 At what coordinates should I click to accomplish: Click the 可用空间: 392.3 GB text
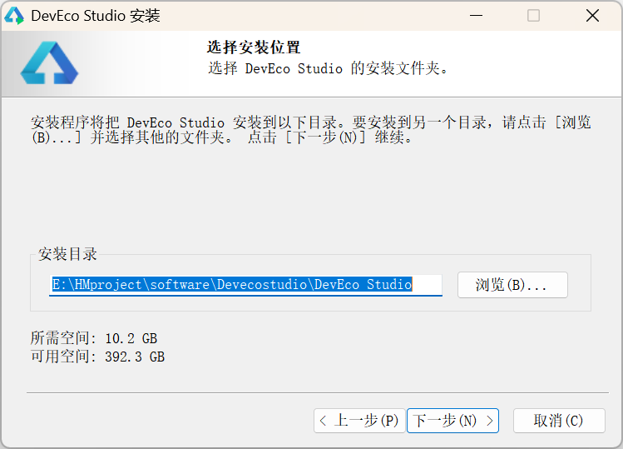pos(98,357)
